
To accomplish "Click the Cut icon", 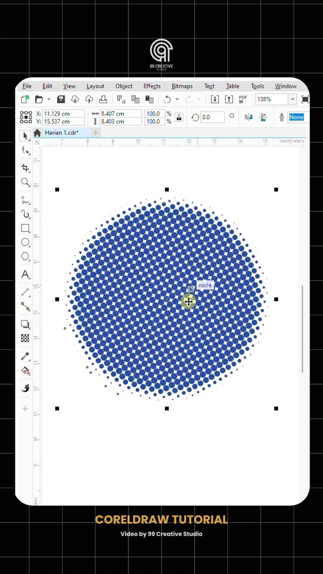I will coord(121,99).
